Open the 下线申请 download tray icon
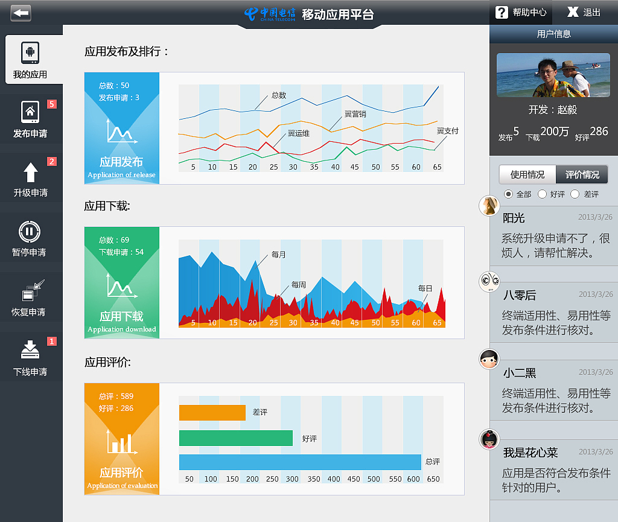This screenshot has height=522, width=618. [30, 349]
